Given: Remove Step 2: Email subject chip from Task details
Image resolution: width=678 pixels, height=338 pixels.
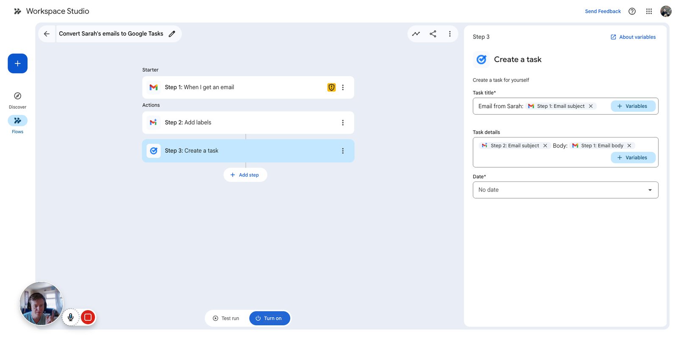Looking at the screenshot, I should click(x=545, y=146).
